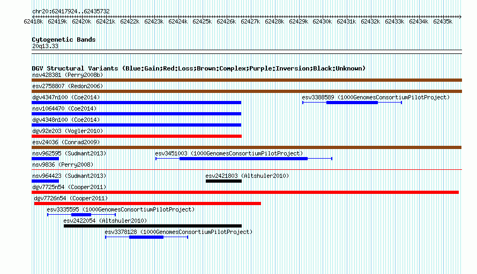Click the esv3335595 variant label
This screenshot has width=477, height=274.
[x=121, y=209]
